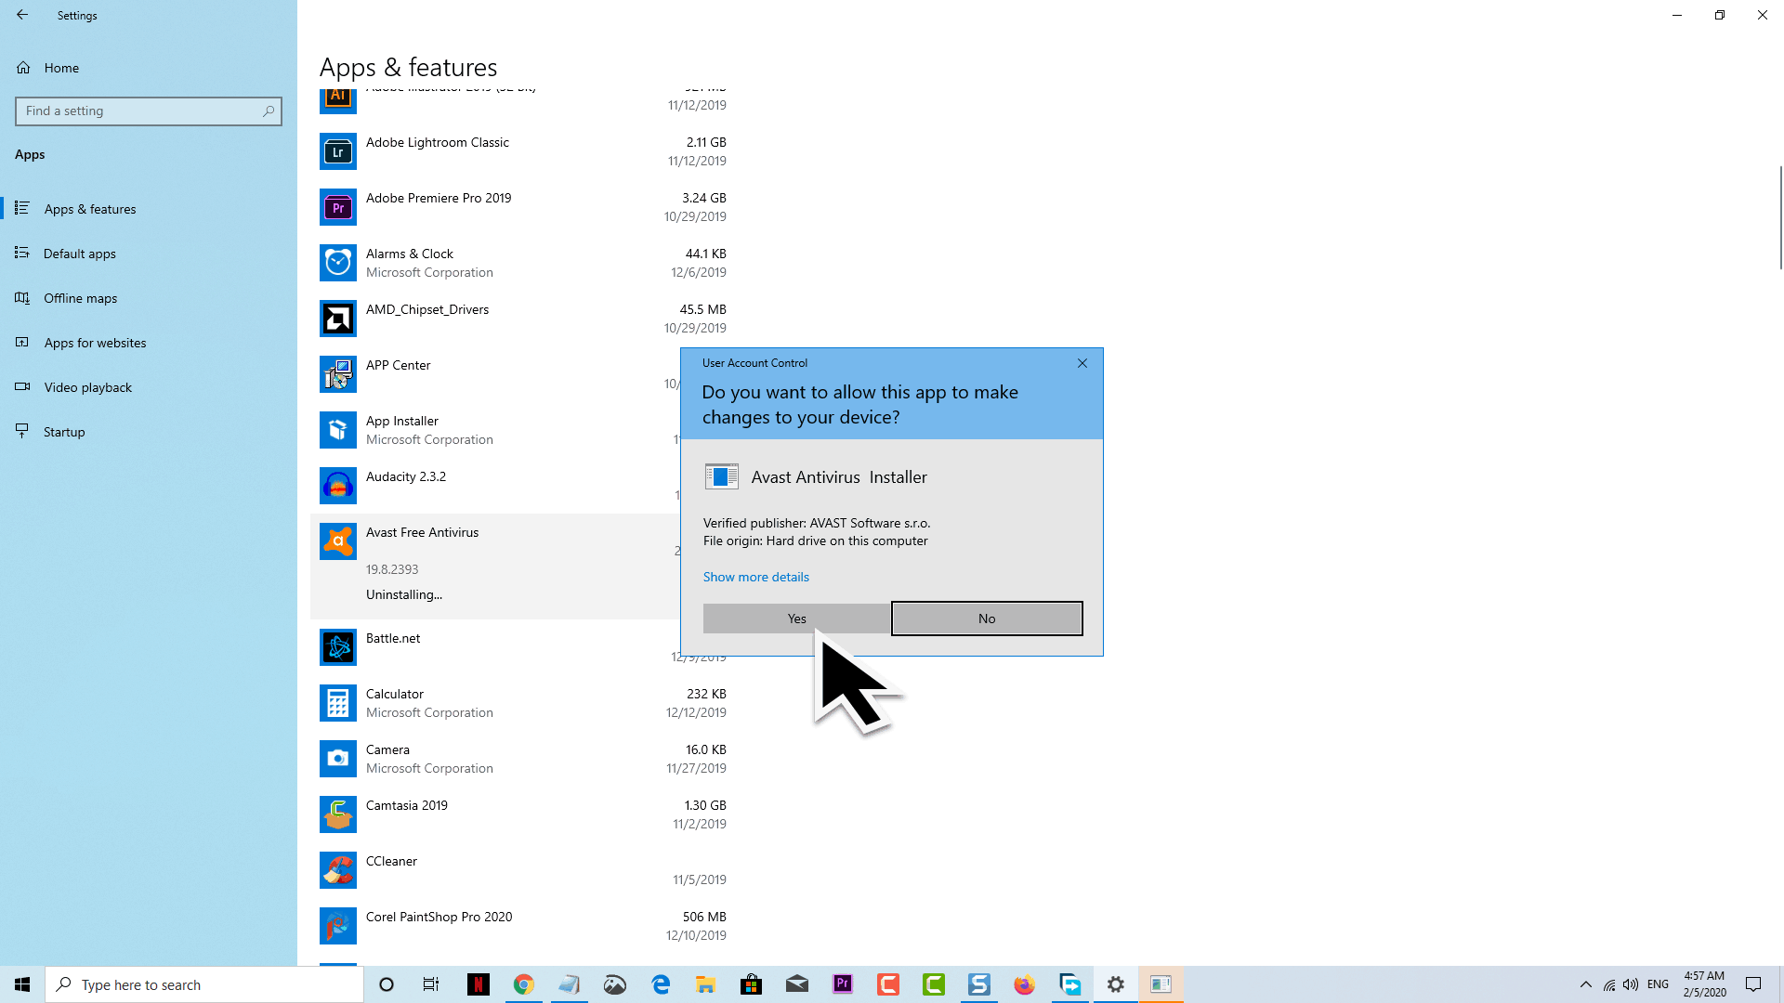
Task: Click No in the User Account Control dialog
Action: click(x=987, y=619)
